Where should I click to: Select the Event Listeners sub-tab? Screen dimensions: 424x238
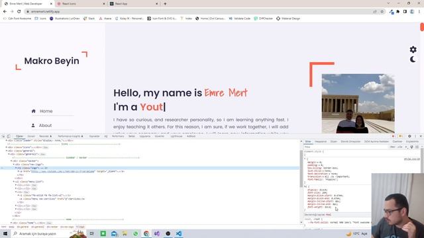coord(350,141)
